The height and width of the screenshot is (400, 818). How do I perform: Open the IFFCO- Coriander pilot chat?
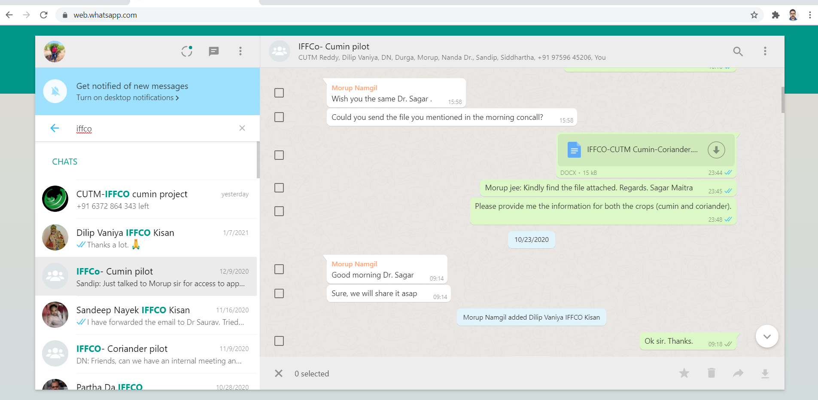click(146, 354)
